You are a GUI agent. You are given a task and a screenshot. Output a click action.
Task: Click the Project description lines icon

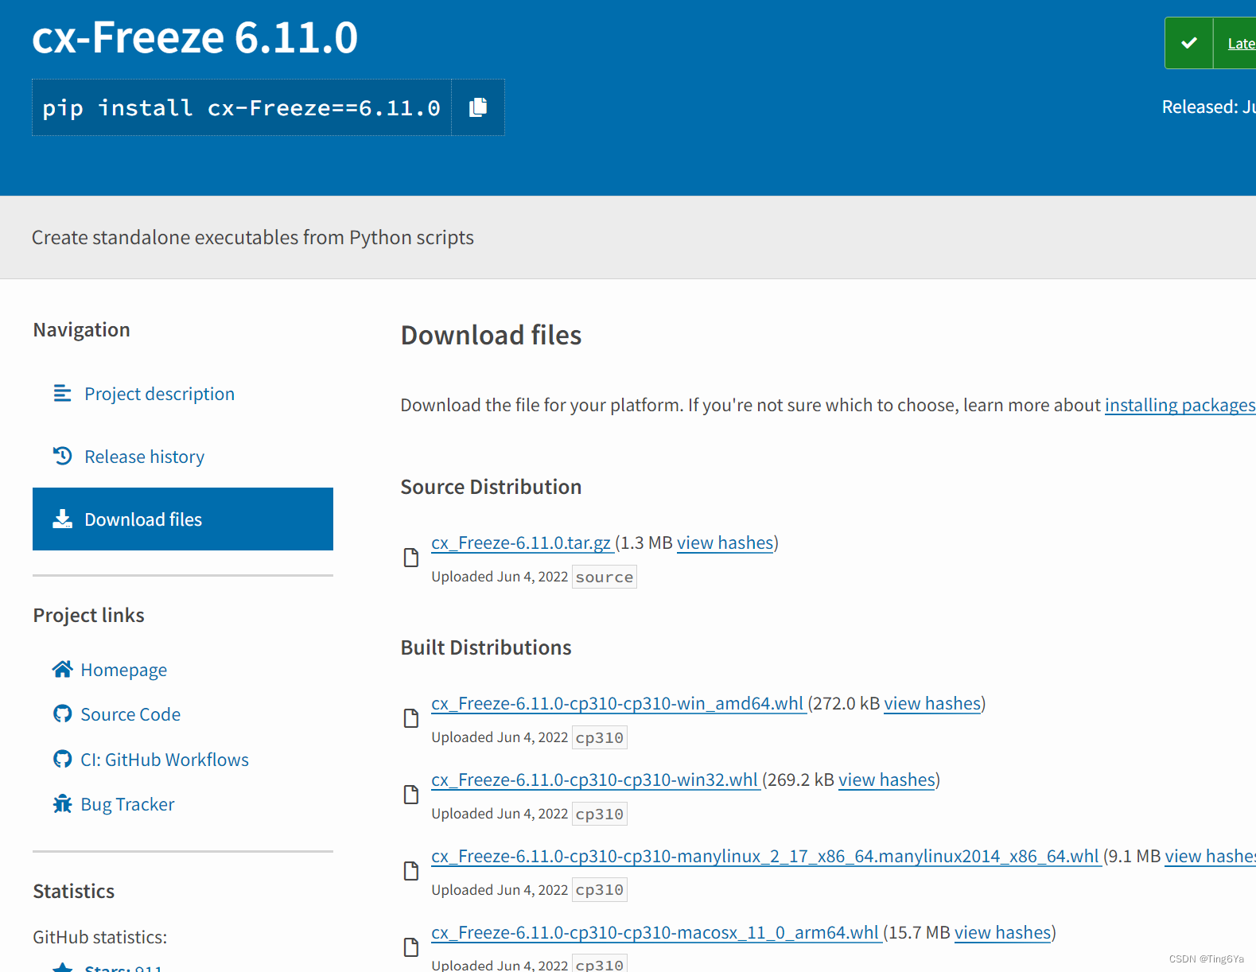(62, 393)
